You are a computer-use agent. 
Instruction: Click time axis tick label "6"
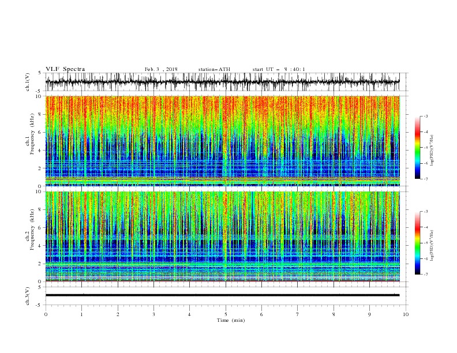pos(261,314)
